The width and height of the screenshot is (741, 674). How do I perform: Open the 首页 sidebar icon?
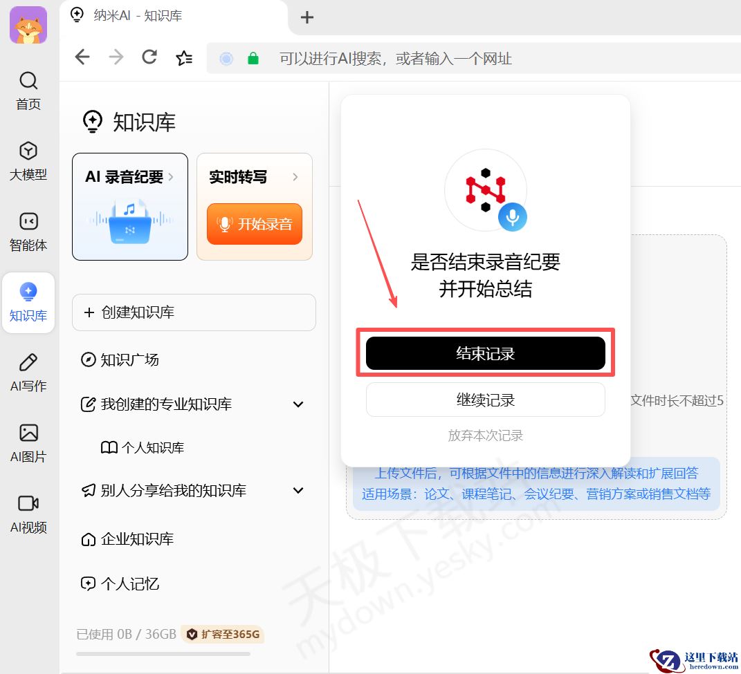28,91
